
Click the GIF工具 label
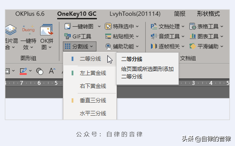[x=82, y=36]
